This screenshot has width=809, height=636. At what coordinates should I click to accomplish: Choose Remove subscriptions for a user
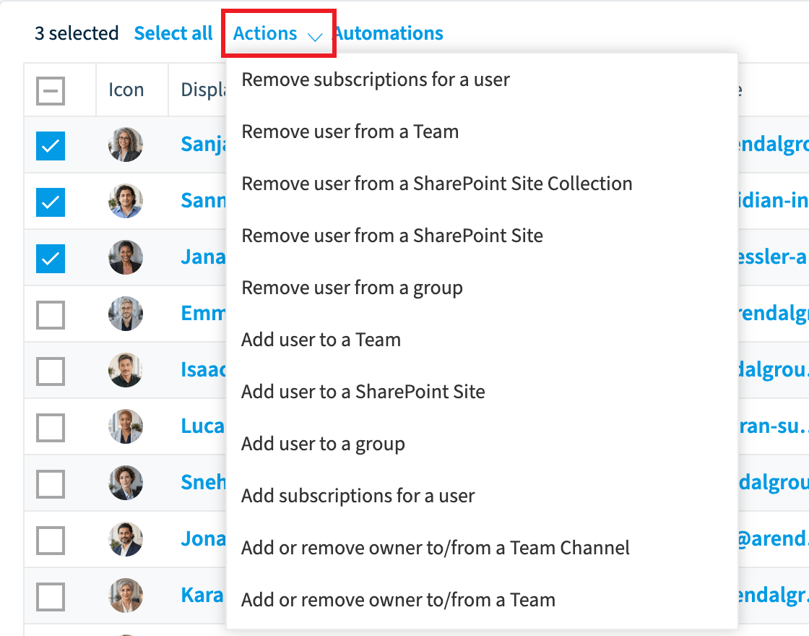click(482, 80)
